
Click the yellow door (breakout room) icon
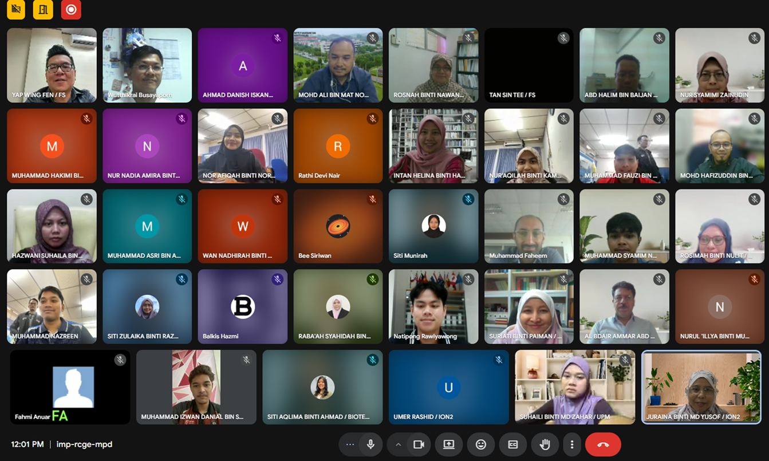point(43,9)
